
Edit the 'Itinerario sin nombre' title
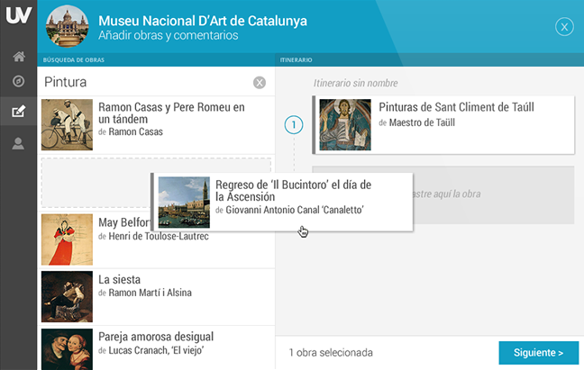click(x=355, y=84)
